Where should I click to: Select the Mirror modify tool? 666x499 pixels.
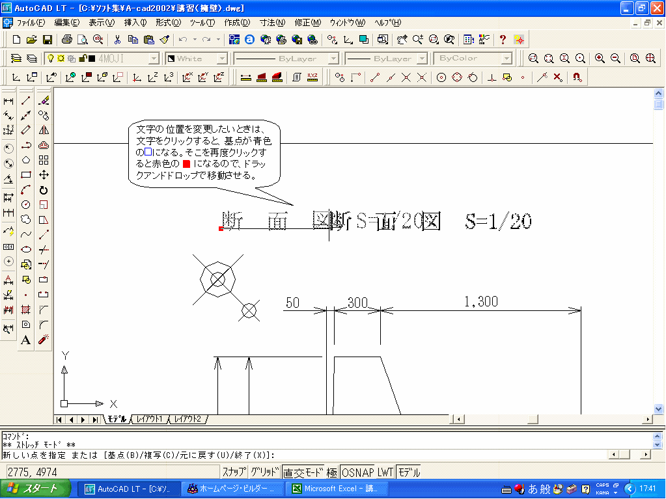44,130
